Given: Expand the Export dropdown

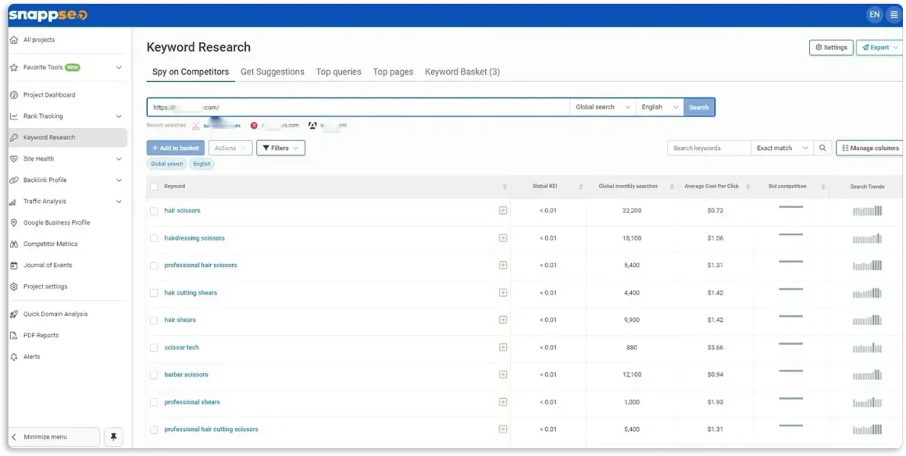Looking at the screenshot, I should (x=880, y=47).
